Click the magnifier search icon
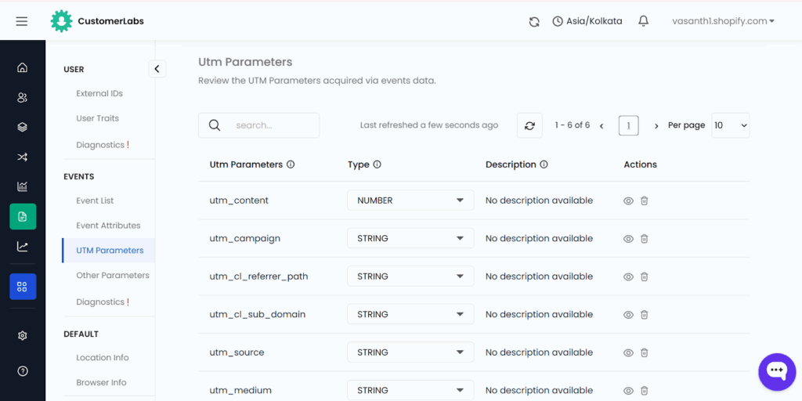Viewport: 802px width, 401px height. [215, 125]
